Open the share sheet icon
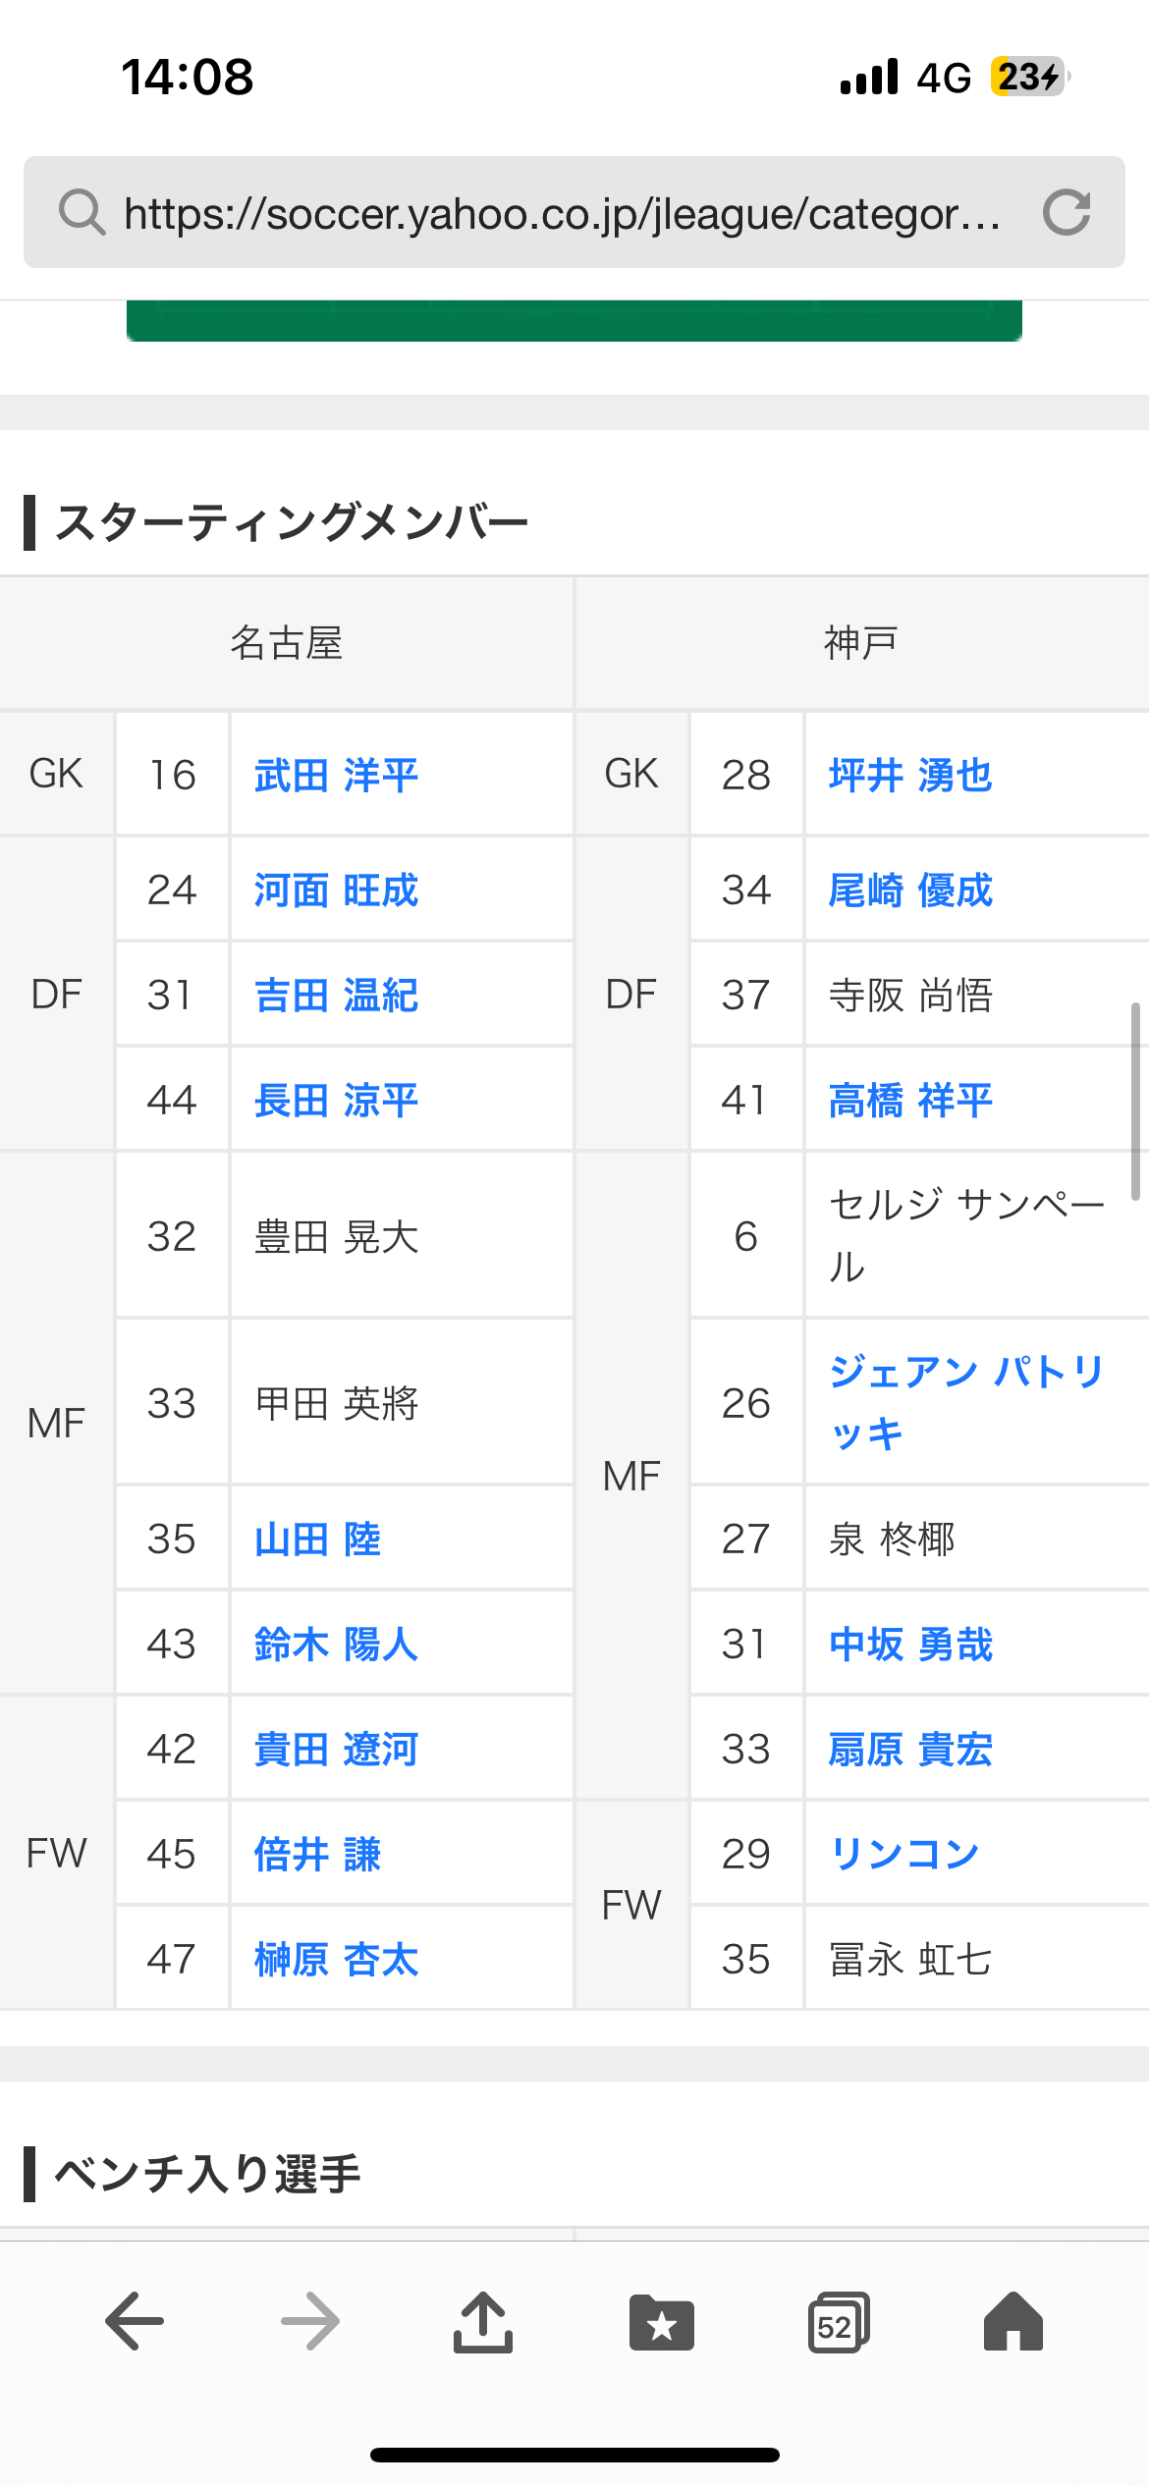 483,2322
